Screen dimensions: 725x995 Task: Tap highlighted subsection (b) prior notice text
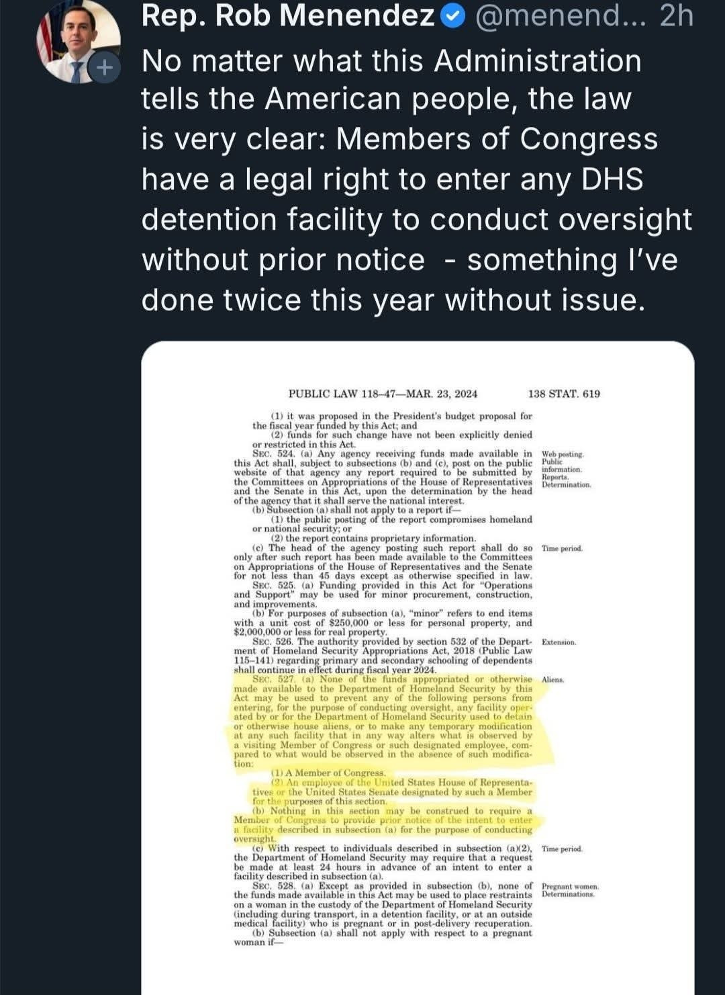[x=383, y=824]
